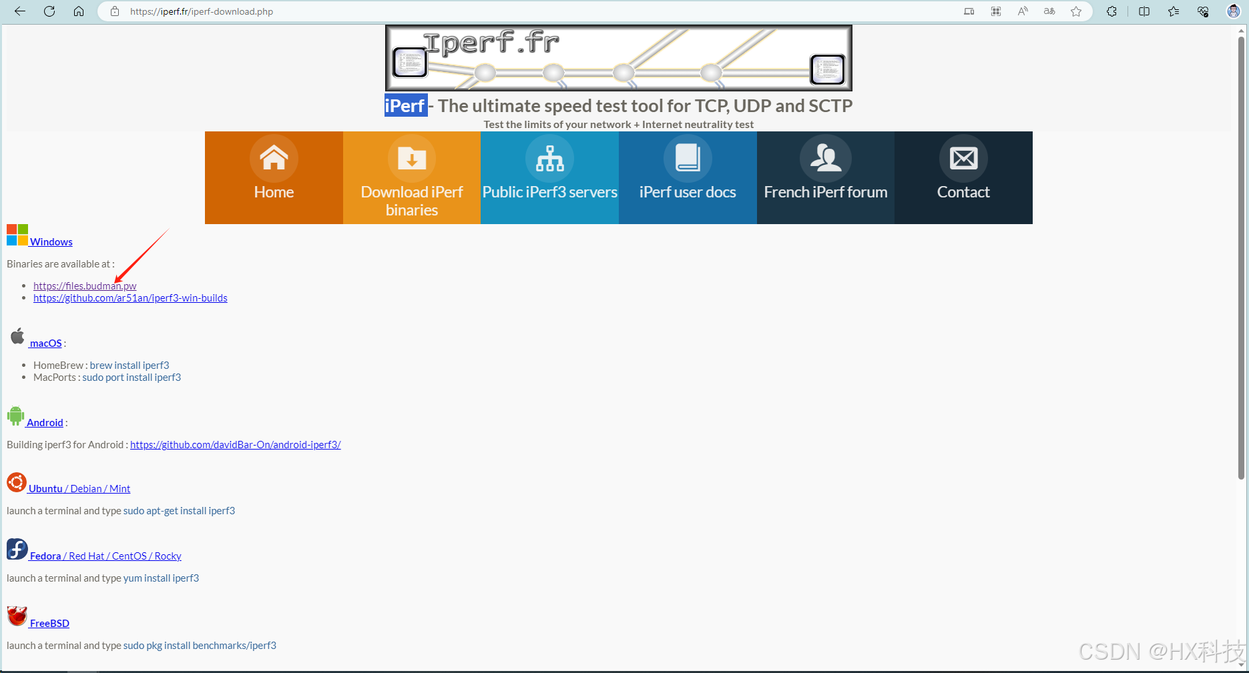This screenshot has height=673, width=1249.
Task: Click the Iperf.fr banner image
Action: pos(618,58)
